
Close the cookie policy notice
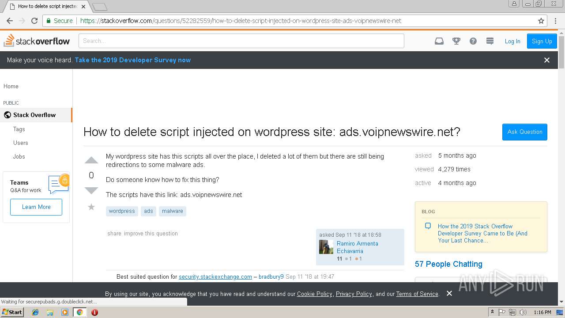tap(449, 293)
